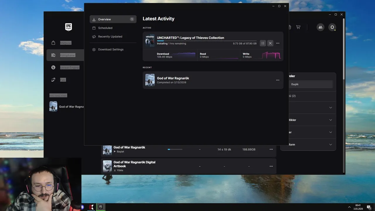This screenshot has height=211, width=375.
Task: Click the Epic Games logo in launcher sidebar
Action: pos(68,27)
